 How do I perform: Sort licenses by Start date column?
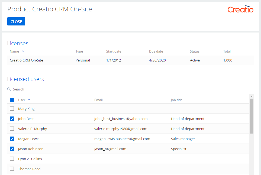114,51
